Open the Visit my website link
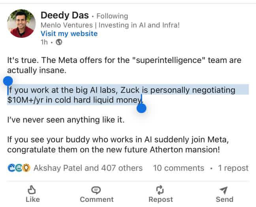 pyautogui.click(x=69, y=34)
